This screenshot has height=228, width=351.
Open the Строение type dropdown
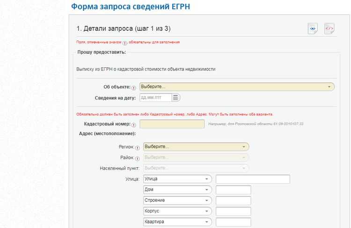click(x=177, y=200)
